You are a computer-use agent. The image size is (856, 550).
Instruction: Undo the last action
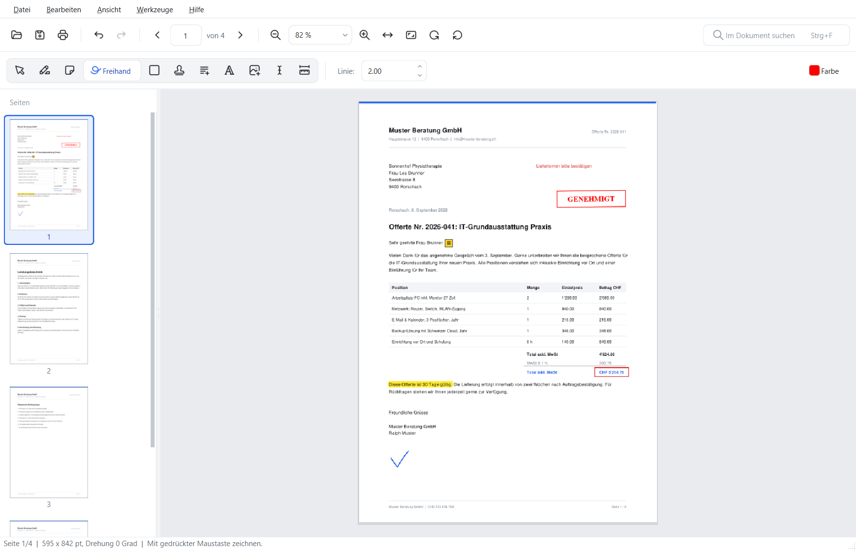99,35
